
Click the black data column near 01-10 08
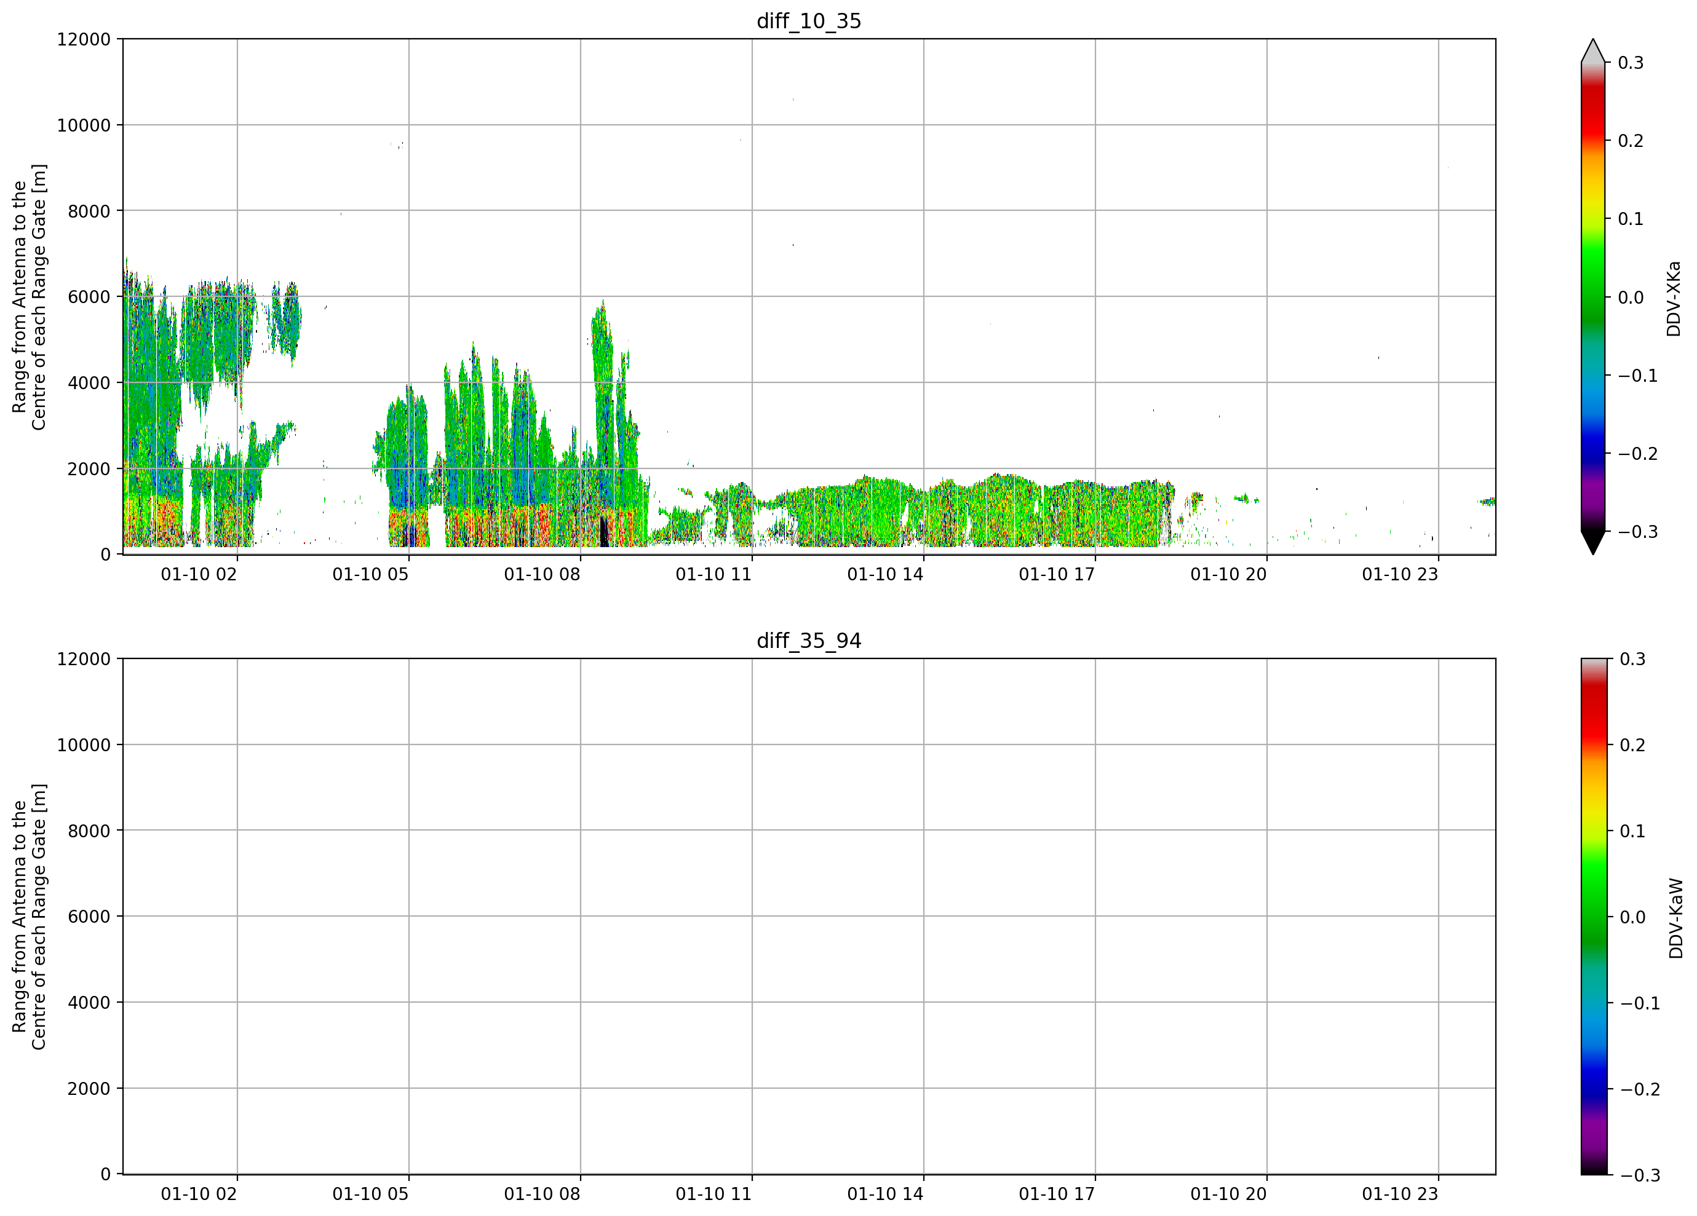point(604,532)
